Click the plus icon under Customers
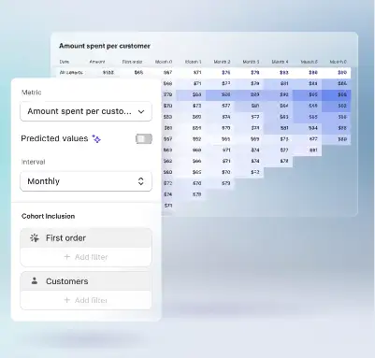375x358 pixels. pyautogui.click(x=66, y=300)
